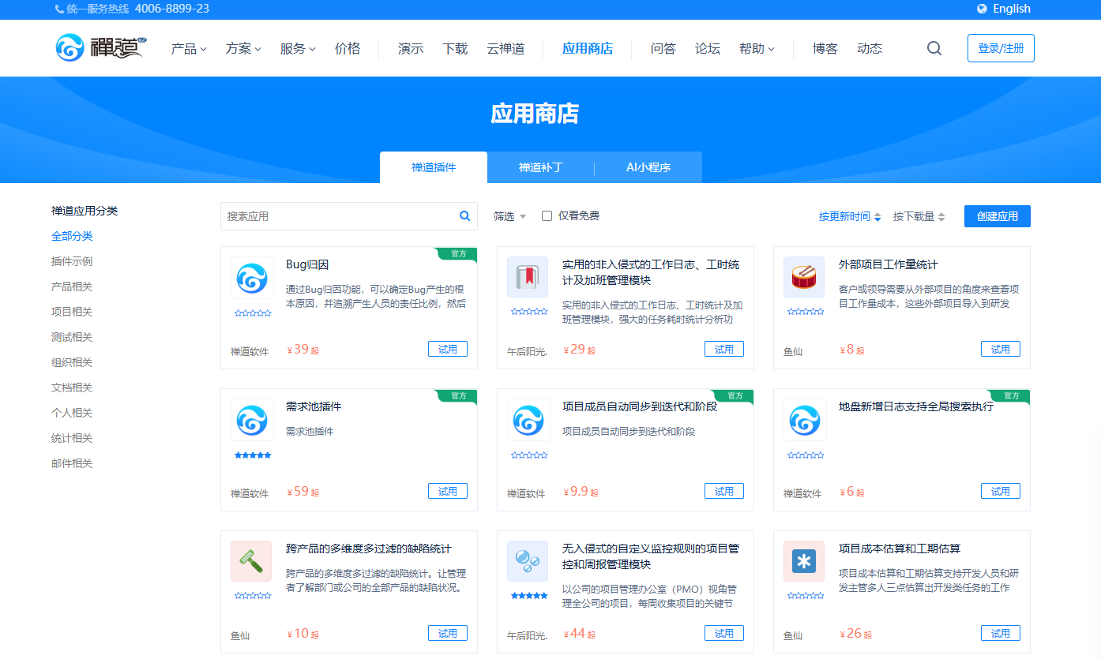Open the site search magnifier icon
This screenshot has width=1101, height=659.
coord(934,48)
